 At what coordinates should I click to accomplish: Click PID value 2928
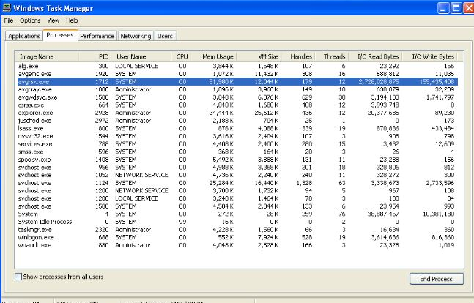coord(102,113)
